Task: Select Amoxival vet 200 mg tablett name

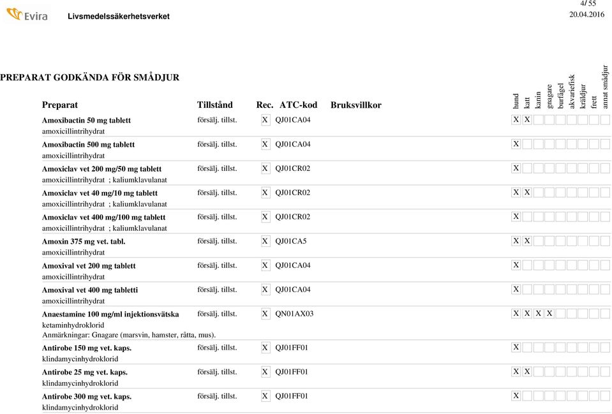Action: [89, 265]
